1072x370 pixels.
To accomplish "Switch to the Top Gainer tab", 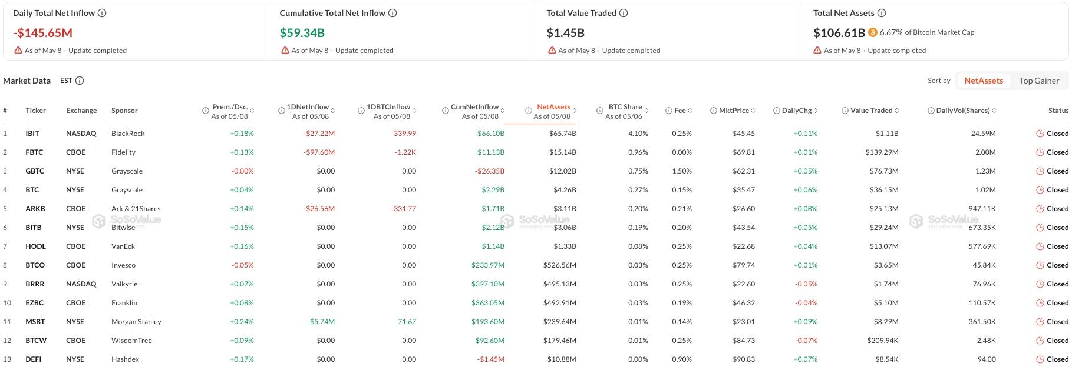I will [x=1039, y=81].
